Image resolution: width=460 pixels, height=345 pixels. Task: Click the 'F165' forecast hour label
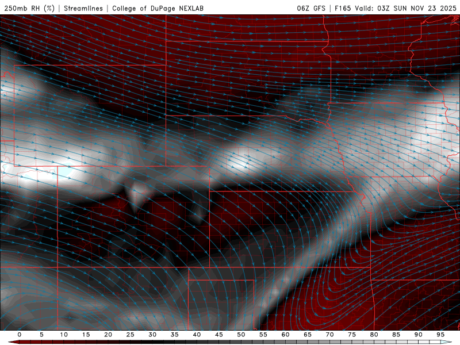click(x=343, y=8)
